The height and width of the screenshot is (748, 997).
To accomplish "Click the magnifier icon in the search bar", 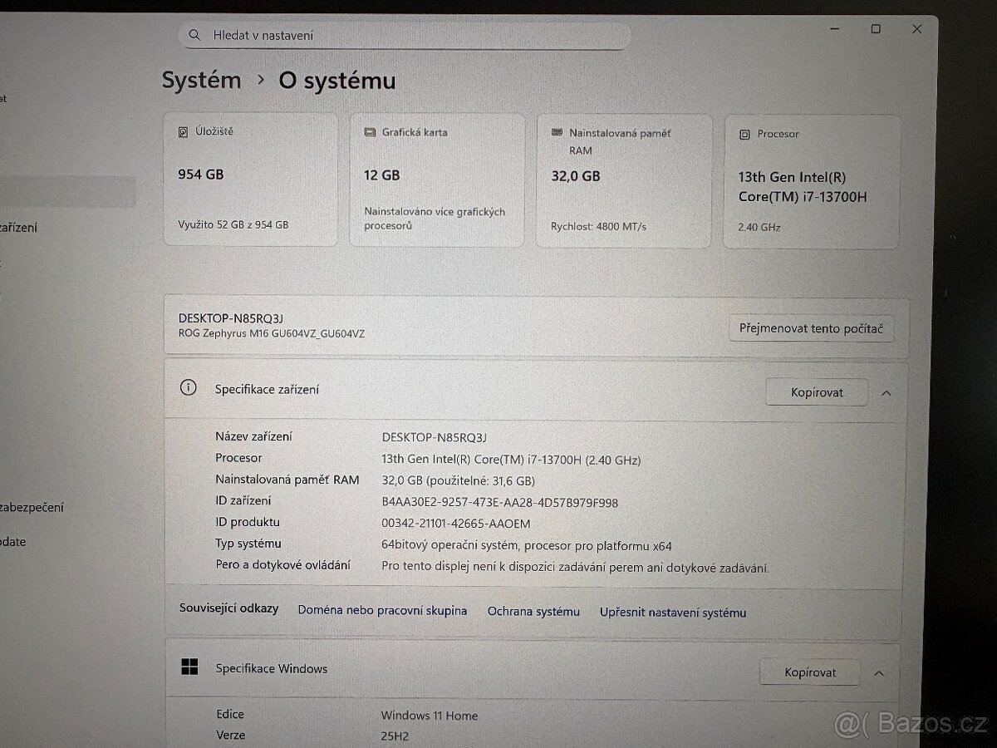I will click(194, 35).
